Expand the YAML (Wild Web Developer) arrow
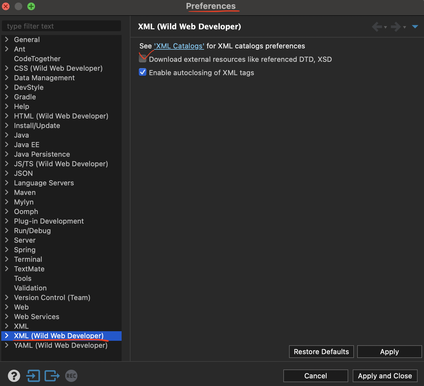This screenshot has width=424, height=386. (x=7, y=345)
